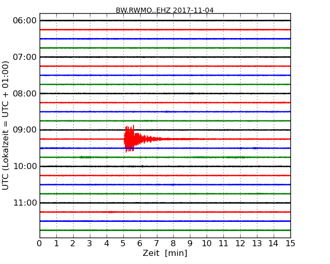
Task: Click the x-axis tick label 6
Action: point(140,243)
